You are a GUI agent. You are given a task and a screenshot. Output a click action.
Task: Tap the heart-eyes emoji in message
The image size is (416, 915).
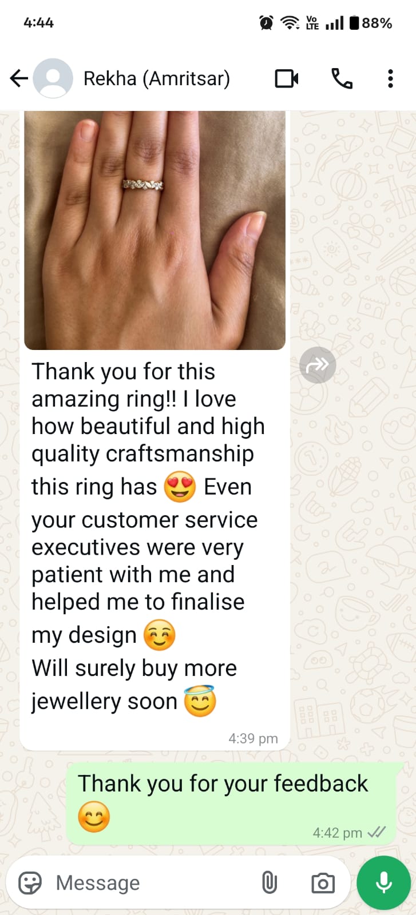pos(180,487)
